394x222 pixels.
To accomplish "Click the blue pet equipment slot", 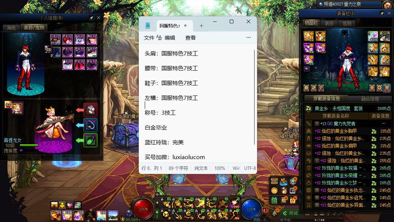I will 90,125.
